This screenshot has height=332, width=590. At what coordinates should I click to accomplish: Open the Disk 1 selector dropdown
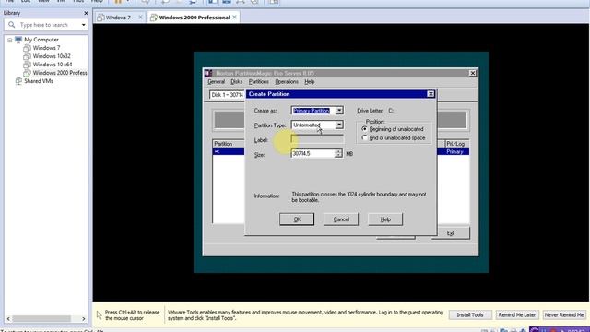click(227, 95)
